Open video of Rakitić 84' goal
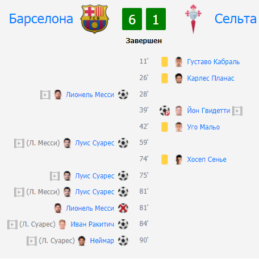 pos(12,224)
